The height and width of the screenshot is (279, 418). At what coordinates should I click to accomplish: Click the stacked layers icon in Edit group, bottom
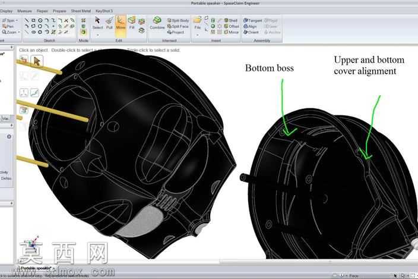[142, 30]
